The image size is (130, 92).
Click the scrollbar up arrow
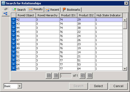click(125, 20)
